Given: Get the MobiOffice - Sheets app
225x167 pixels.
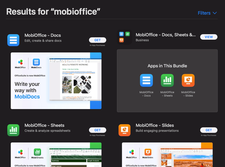Looking at the screenshot, I should (x=98, y=130).
